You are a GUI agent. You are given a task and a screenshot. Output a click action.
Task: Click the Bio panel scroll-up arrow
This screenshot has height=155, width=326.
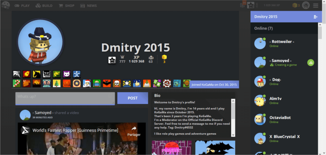click(233, 101)
